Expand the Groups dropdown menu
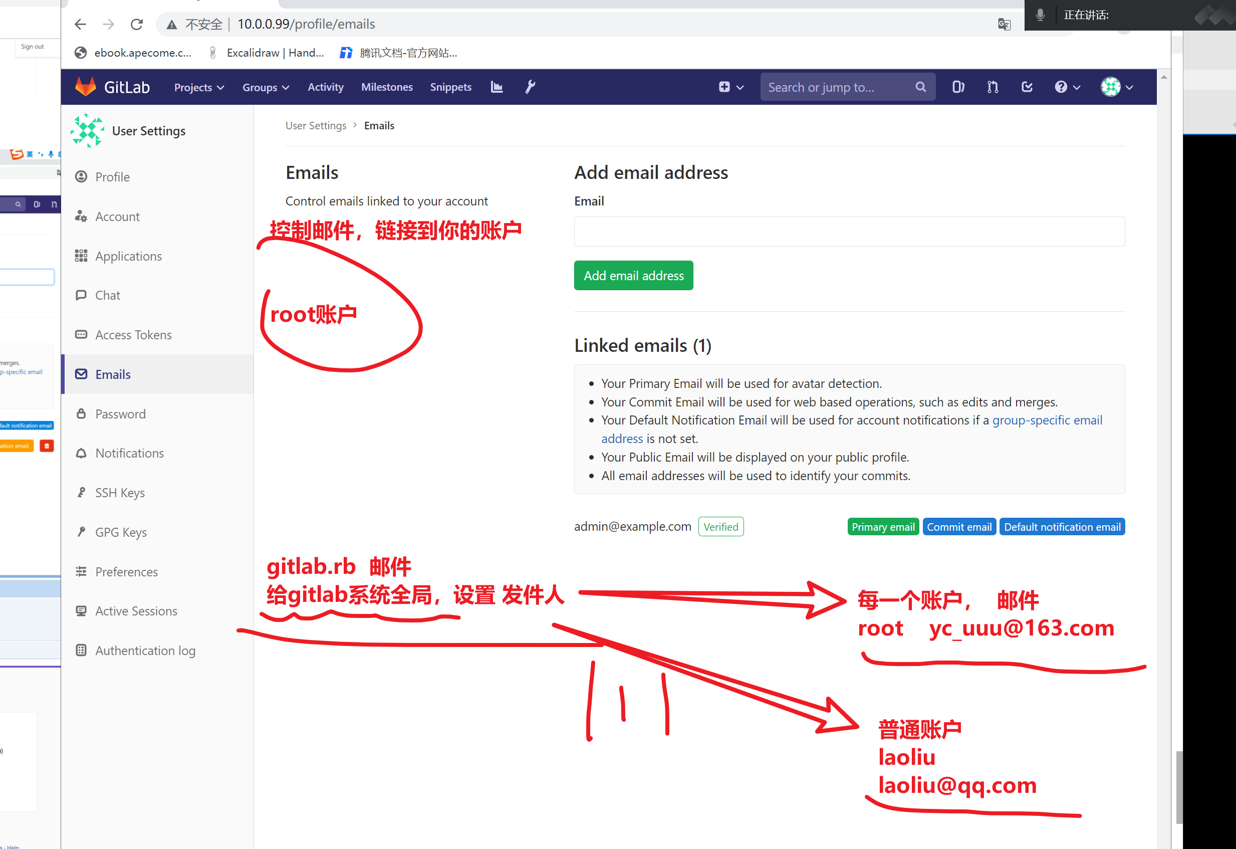 click(266, 87)
